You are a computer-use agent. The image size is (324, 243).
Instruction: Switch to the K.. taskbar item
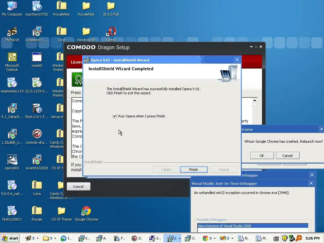click(x=84, y=238)
